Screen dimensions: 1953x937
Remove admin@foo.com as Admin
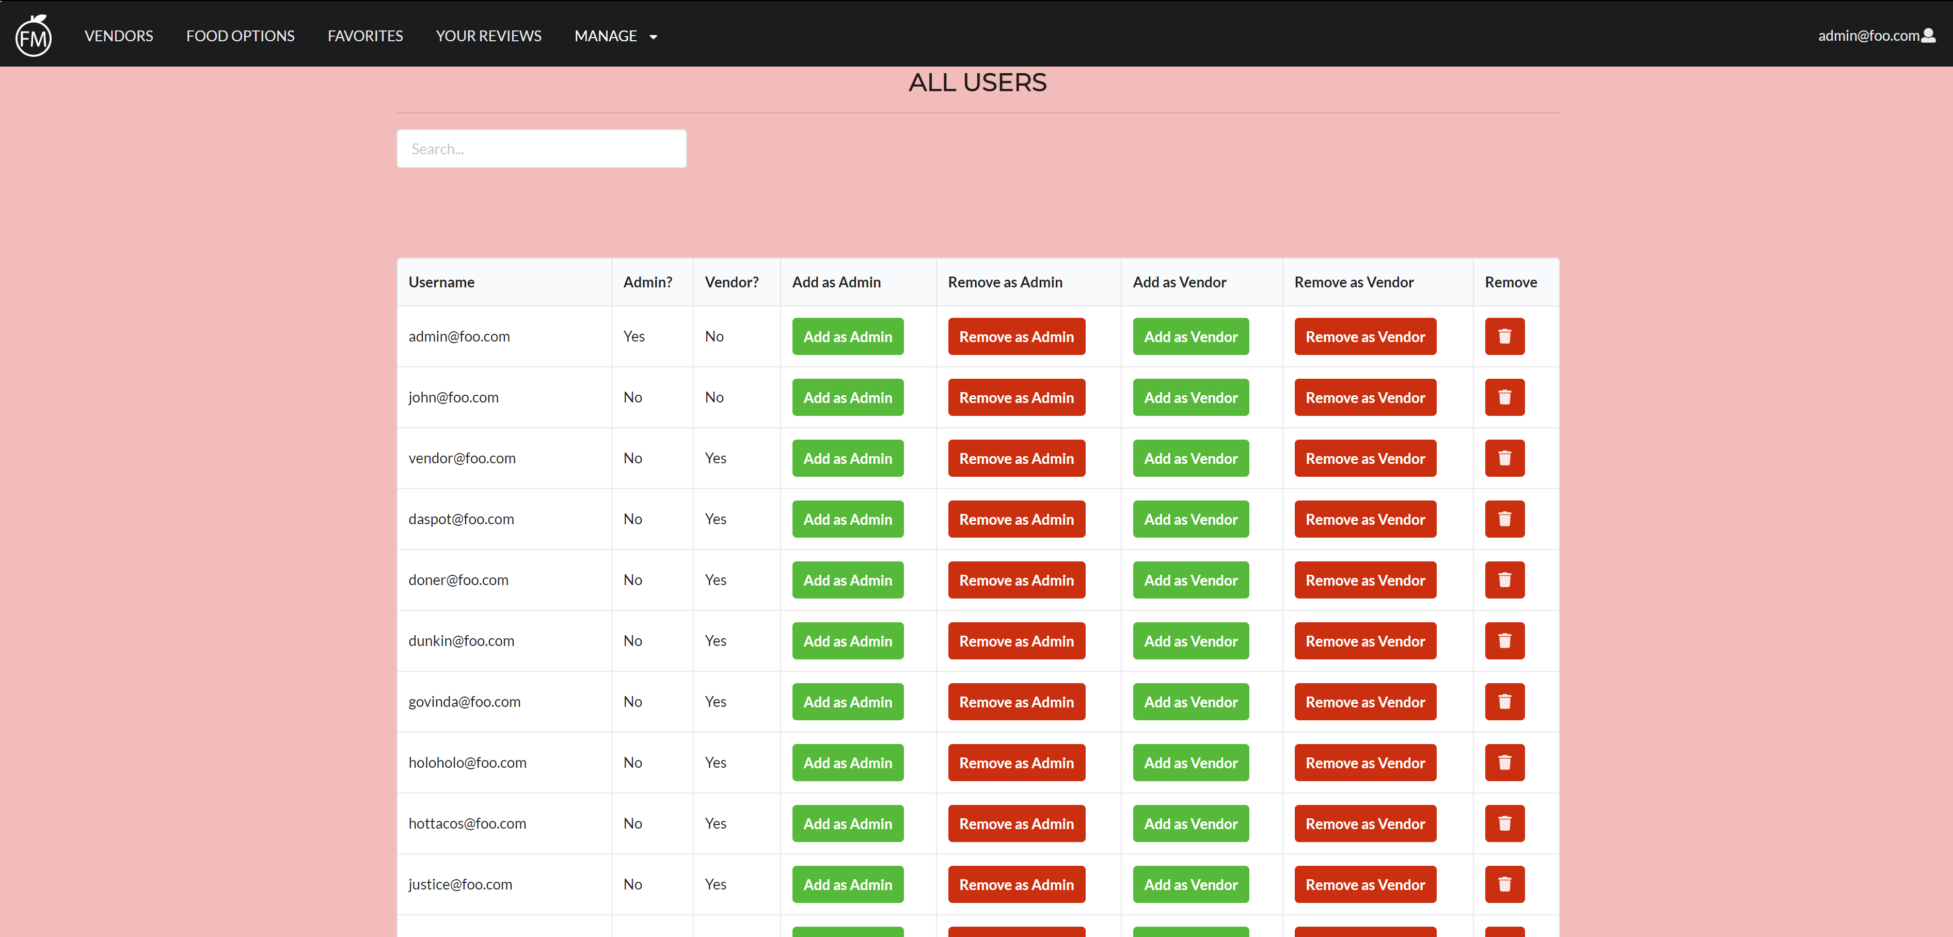click(x=1016, y=336)
